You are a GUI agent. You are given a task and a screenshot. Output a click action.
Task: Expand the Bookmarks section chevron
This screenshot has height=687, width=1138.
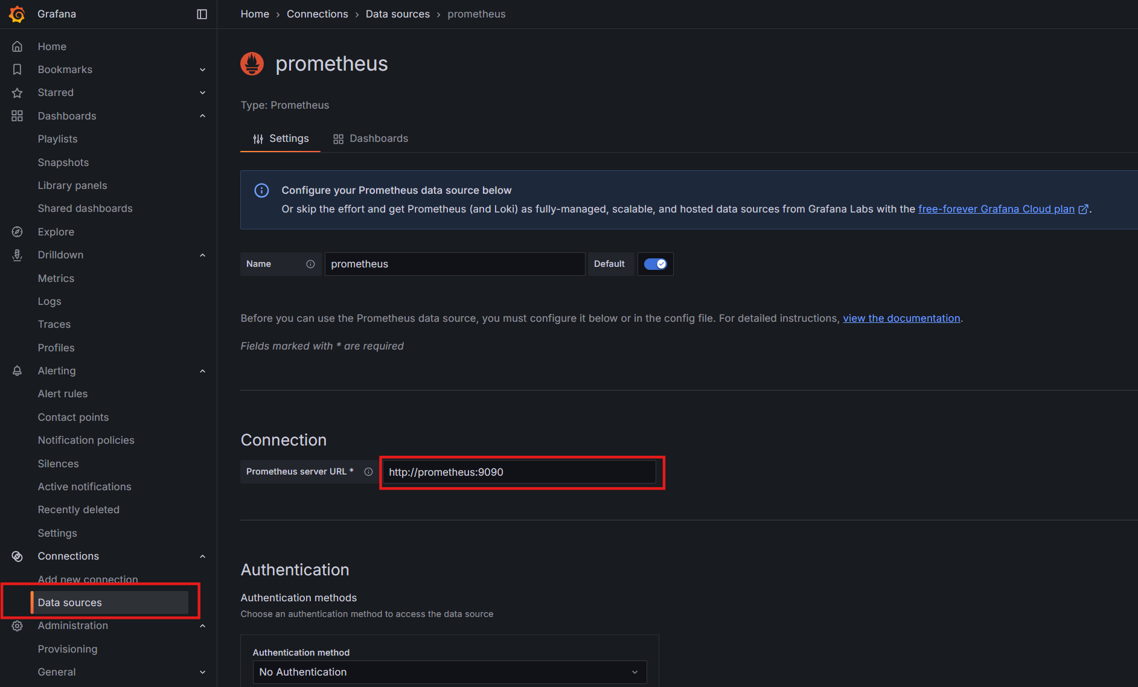click(203, 69)
